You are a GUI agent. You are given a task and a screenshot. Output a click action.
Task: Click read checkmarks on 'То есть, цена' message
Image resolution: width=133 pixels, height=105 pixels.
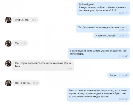click(126, 99)
